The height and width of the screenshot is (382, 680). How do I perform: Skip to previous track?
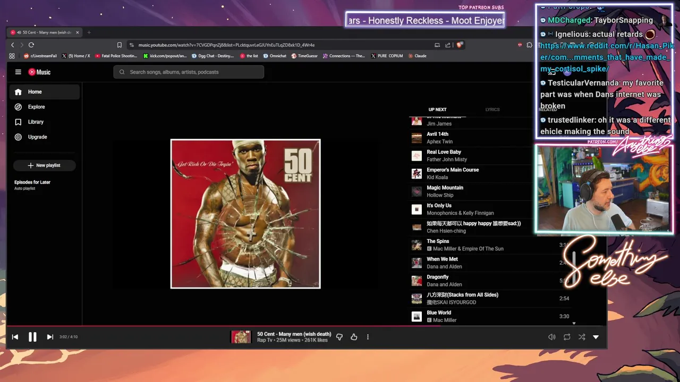(15, 337)
